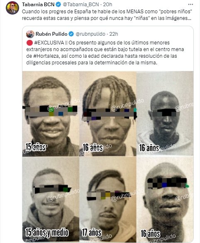Open the 22h quoted tweet timestamp
200x243 pixels.
pos(114,34)
